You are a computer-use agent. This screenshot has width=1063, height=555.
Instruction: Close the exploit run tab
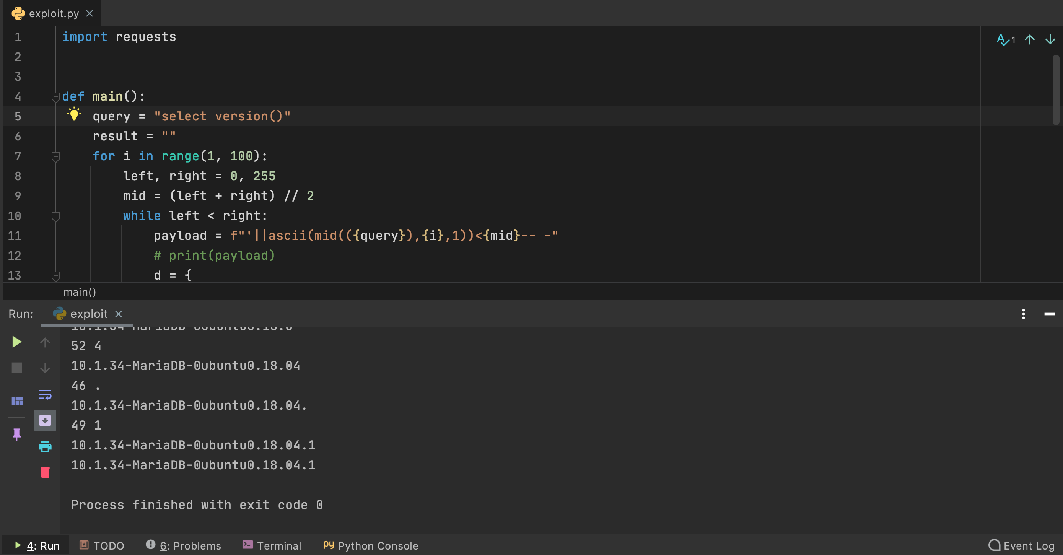(119, 314)
